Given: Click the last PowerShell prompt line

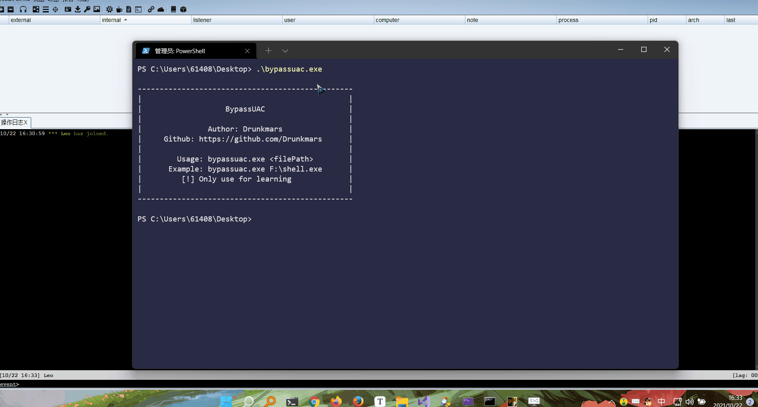Looking at the screenshot, I should click(195, 219).
